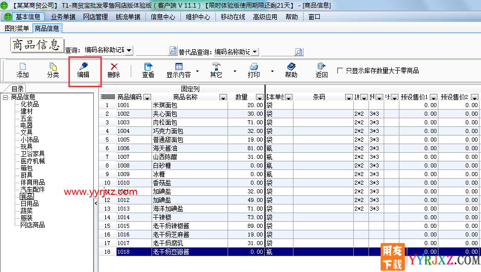Open the 商品名称 column filter dropdown
481x272 pixels.
pyautogui.click(x=224, y=97)
